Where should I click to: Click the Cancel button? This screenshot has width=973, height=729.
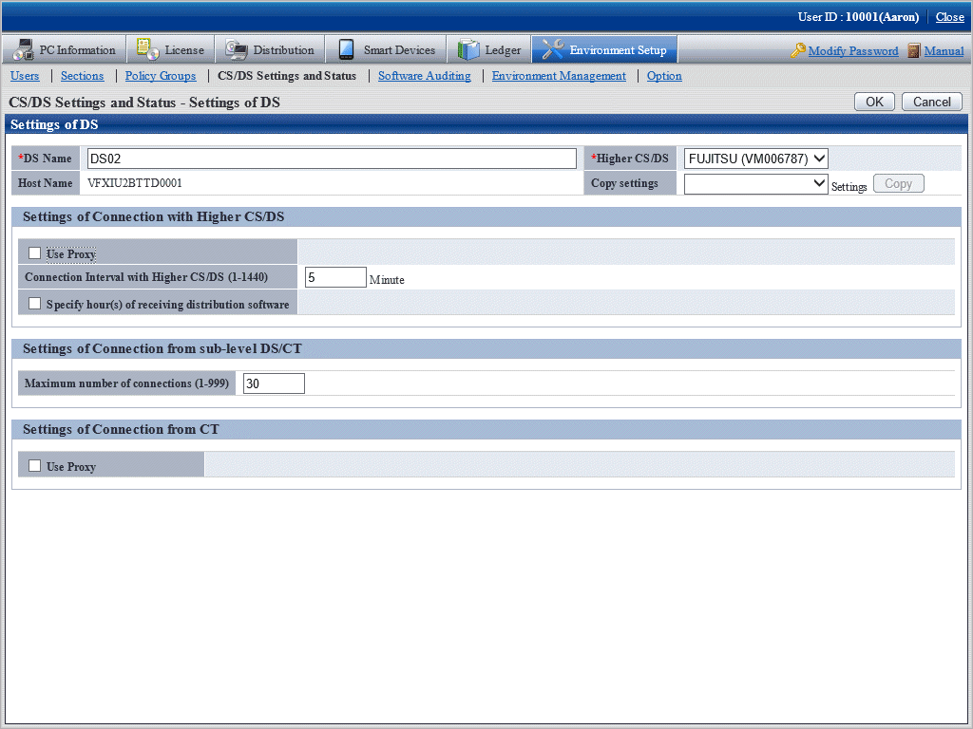click(931, 102)
